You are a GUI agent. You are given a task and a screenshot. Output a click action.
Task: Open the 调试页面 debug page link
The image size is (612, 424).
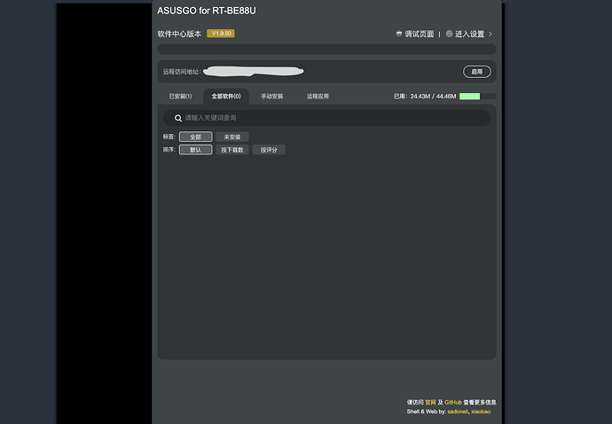(419, 34)
